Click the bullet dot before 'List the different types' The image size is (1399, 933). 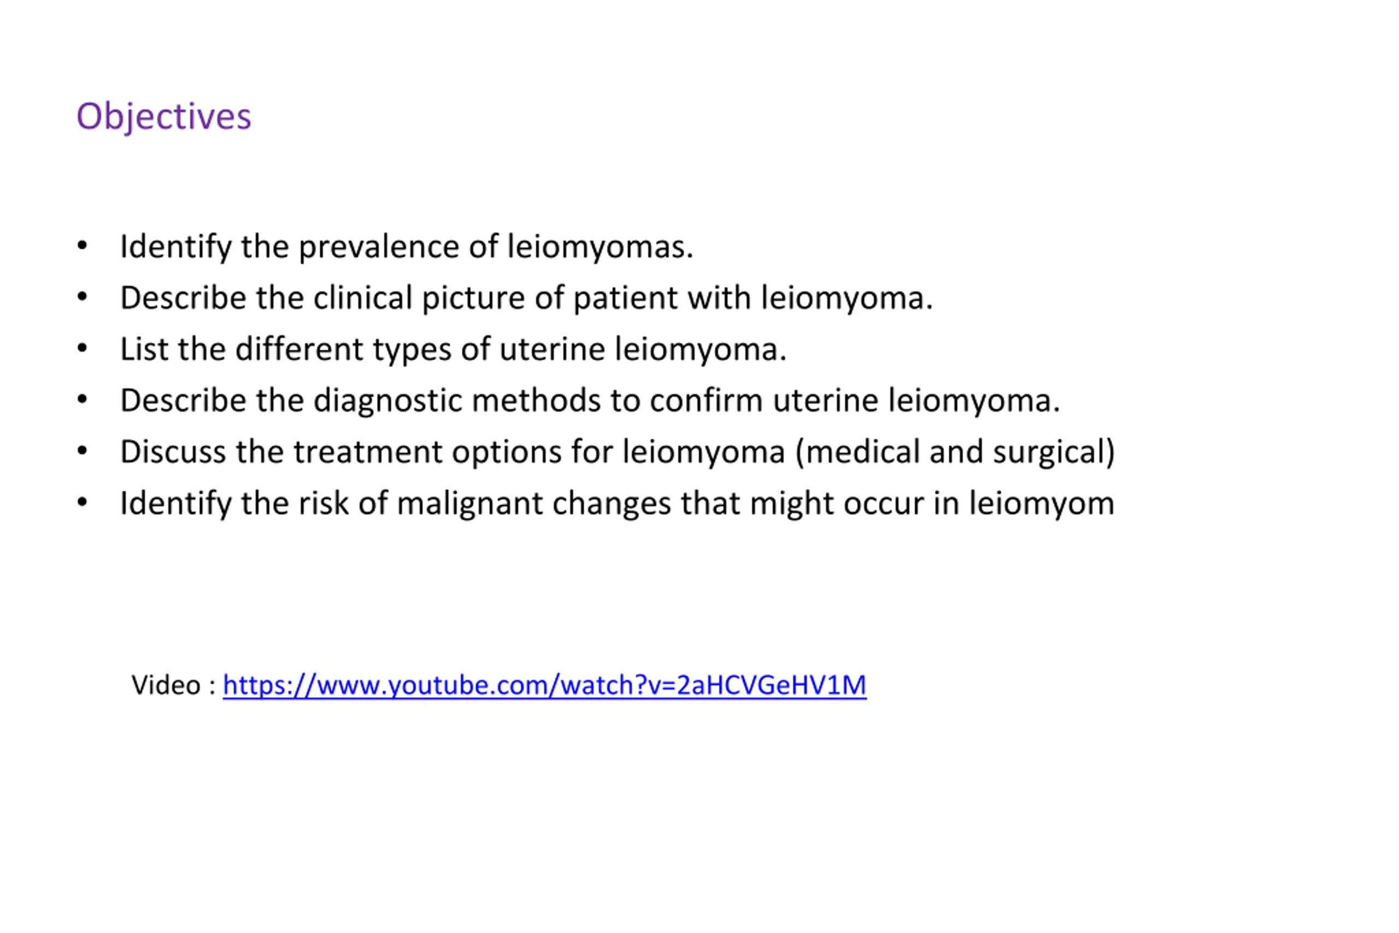[x=82, y=348]
